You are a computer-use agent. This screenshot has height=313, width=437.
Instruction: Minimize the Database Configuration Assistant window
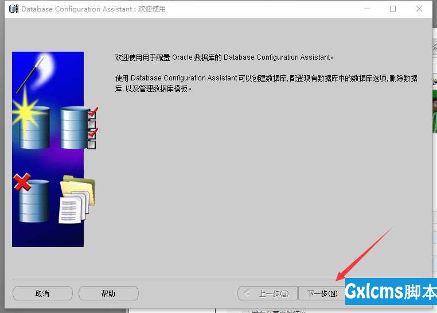(x=367, y=9)
